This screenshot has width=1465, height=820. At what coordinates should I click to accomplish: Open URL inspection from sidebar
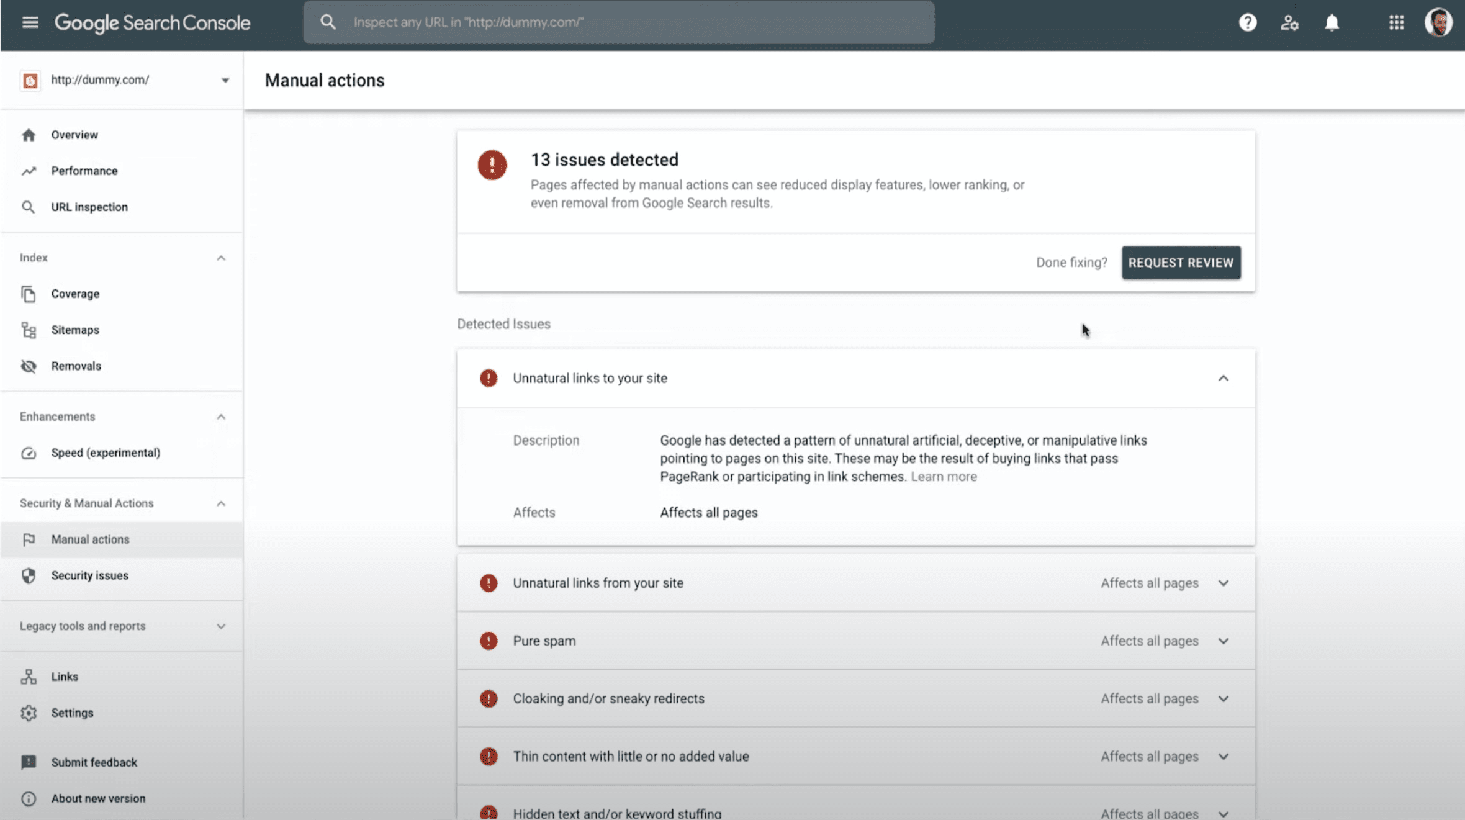121,207
